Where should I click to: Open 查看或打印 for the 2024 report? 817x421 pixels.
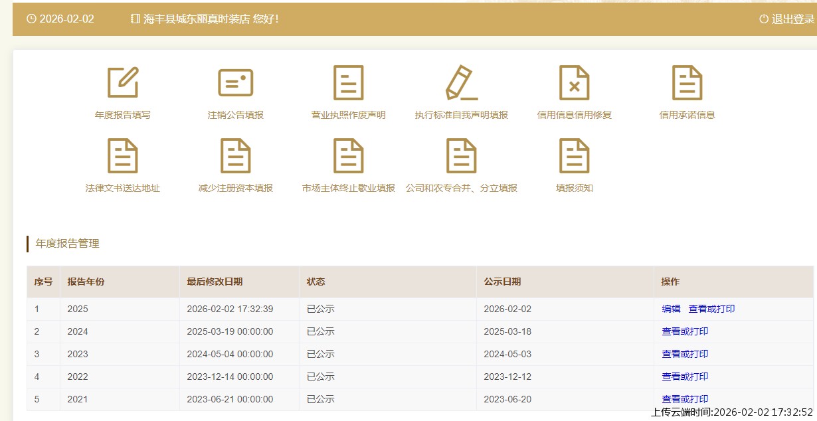tap(685, 331)
